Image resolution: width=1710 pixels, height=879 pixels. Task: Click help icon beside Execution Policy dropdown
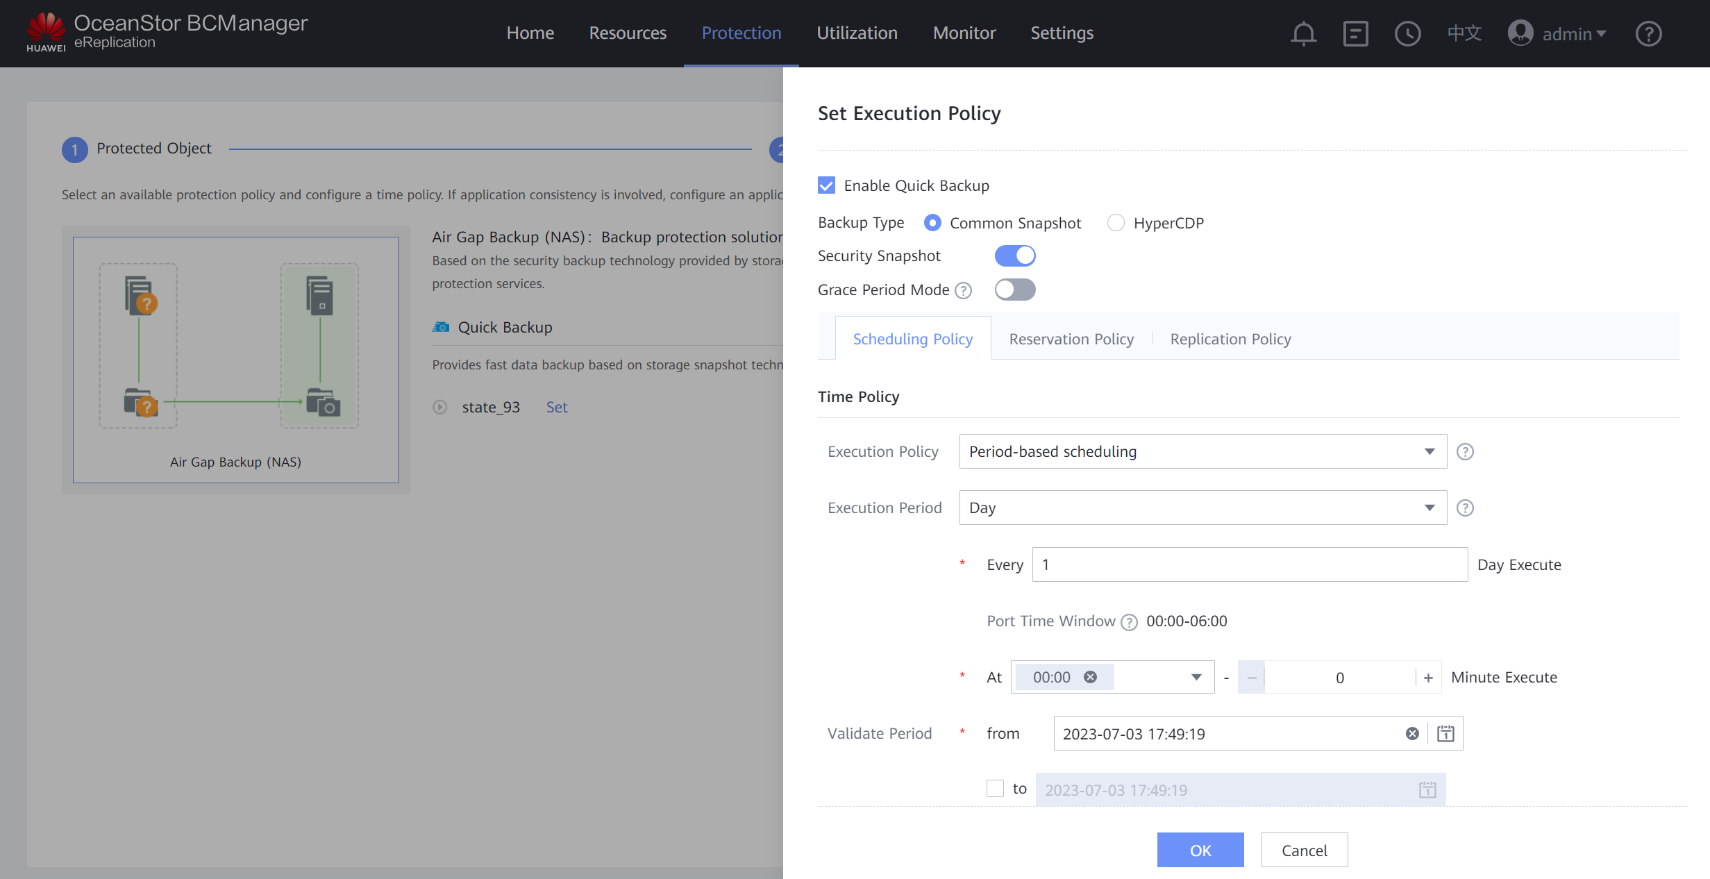(x=1465, y=452)
